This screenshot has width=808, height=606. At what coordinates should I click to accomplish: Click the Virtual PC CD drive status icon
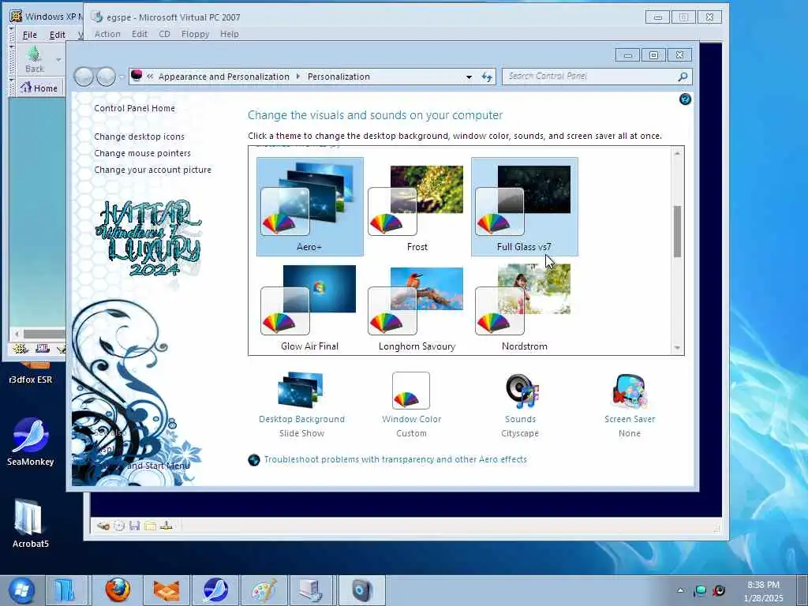click(x=119, y=526)
